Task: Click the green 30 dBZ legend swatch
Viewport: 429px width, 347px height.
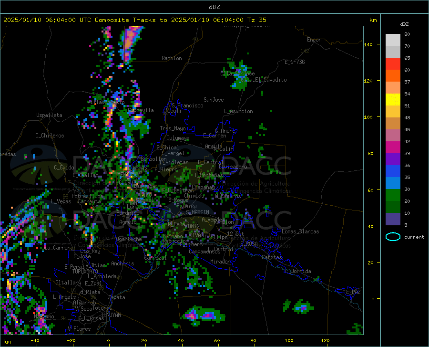Action: [393, 195]
